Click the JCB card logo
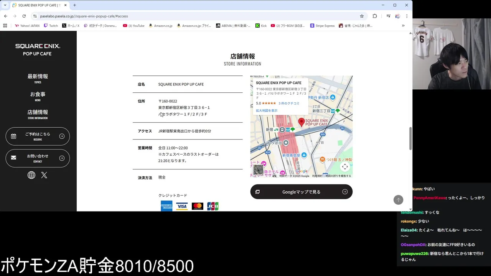Viewport: 491px width, 276px height. 213,206
